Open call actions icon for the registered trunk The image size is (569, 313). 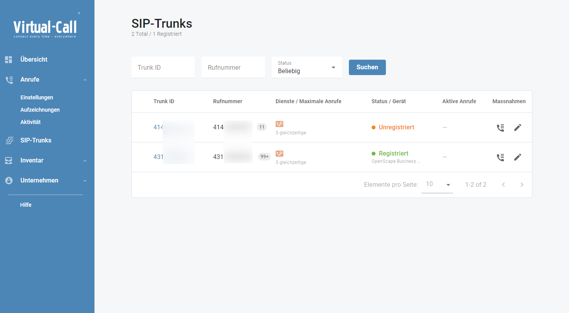(x=500, y=157)
